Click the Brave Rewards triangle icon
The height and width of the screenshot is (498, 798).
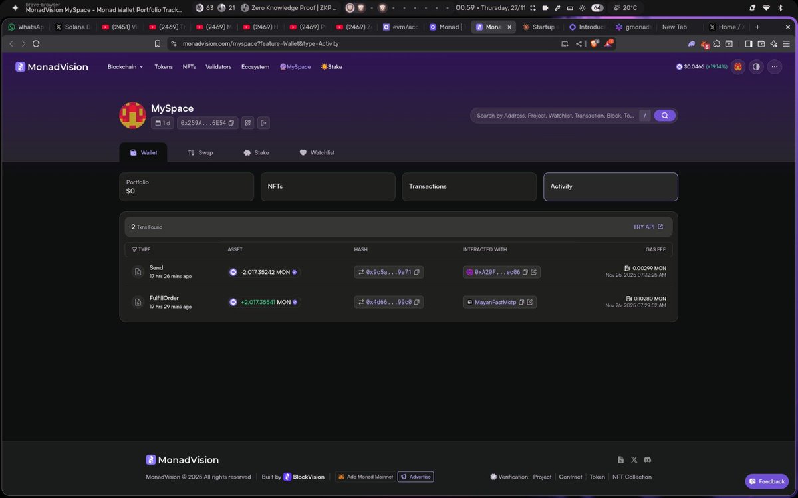608,43
